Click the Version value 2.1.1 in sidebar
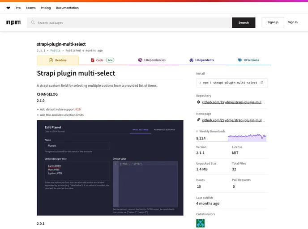The height and width of the screenshot is (229, 308). [200, 153]
